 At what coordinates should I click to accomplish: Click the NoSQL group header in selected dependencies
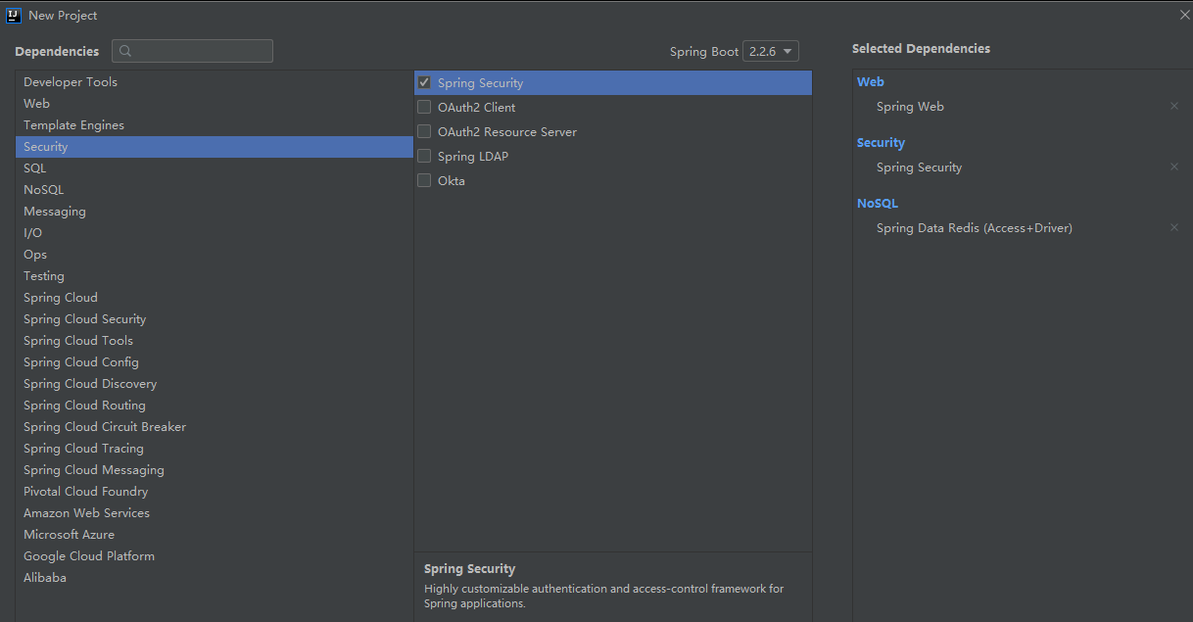pyautogui.click(x=877, y=203)
